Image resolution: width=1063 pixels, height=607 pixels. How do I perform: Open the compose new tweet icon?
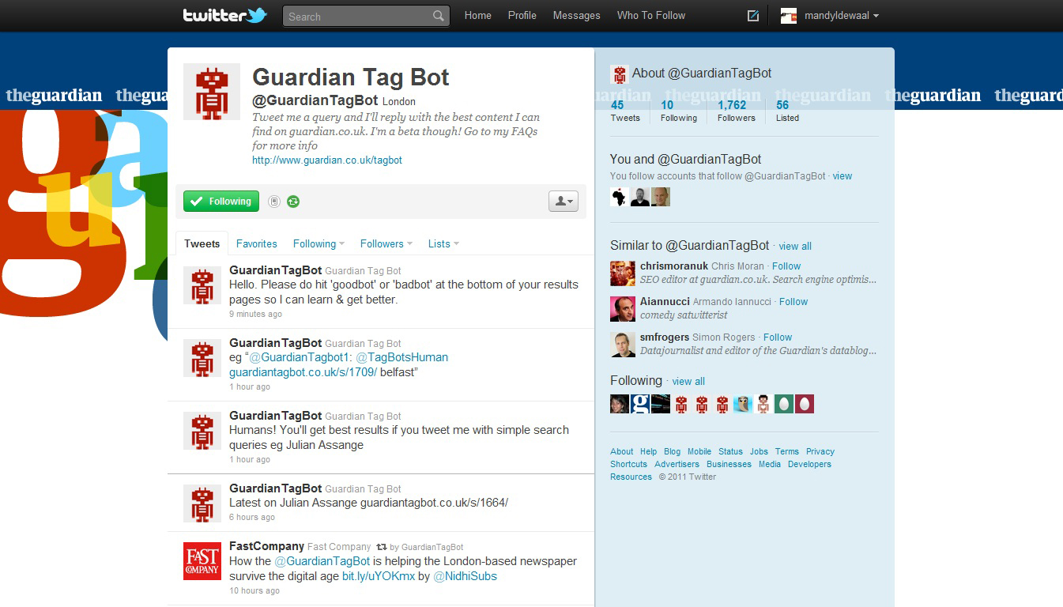tap(753, 16)
